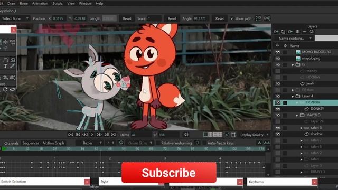Switch to the Motion Graph tab

(53, 143)
